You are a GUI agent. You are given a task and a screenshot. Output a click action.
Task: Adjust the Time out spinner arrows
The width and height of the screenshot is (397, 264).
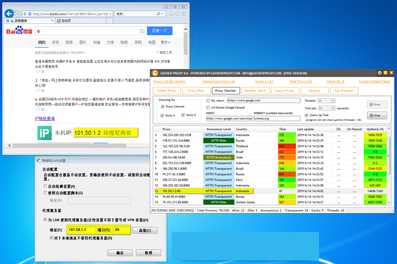tap(333, 108)
